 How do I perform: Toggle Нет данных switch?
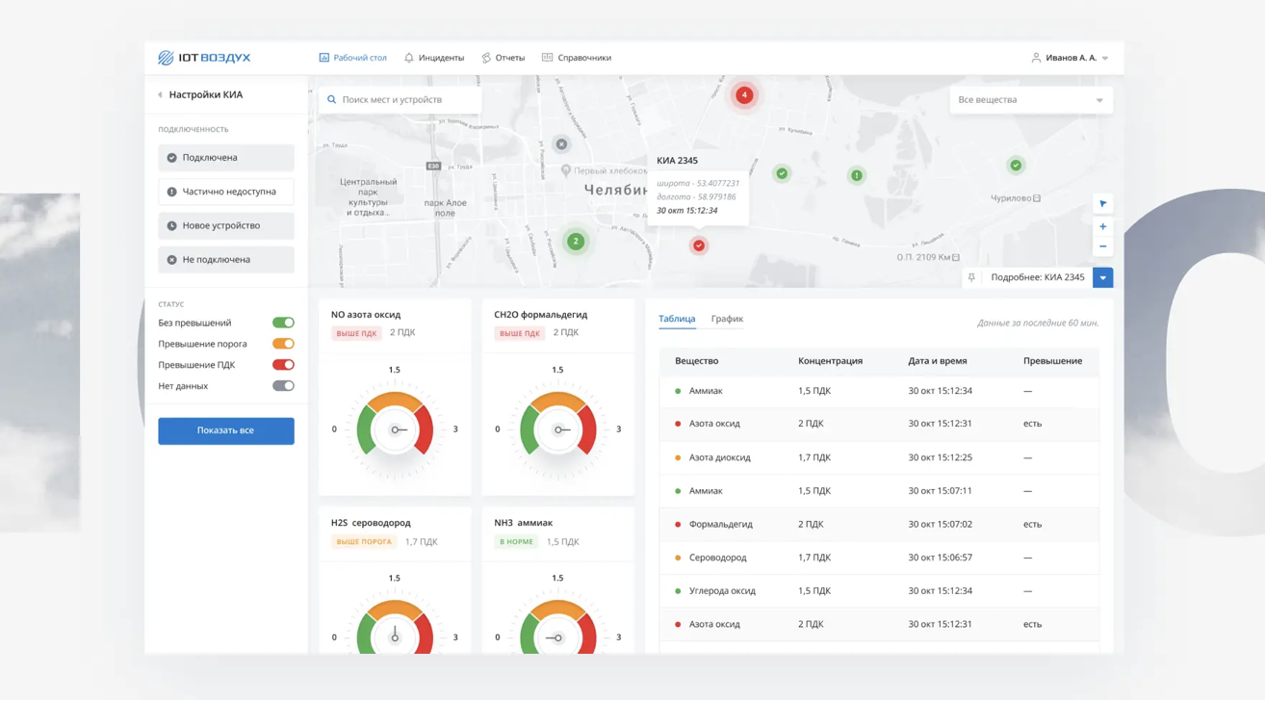[283, 386]
